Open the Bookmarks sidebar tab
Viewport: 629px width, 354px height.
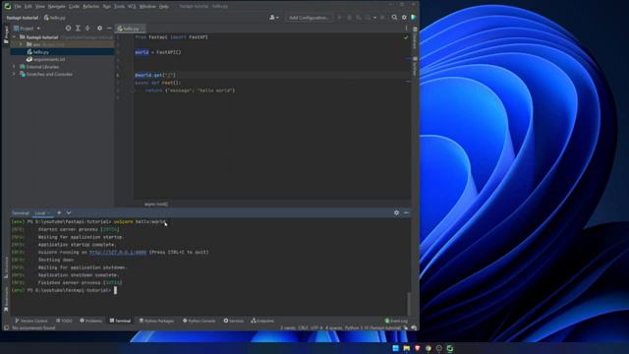(x=6, y=299)
